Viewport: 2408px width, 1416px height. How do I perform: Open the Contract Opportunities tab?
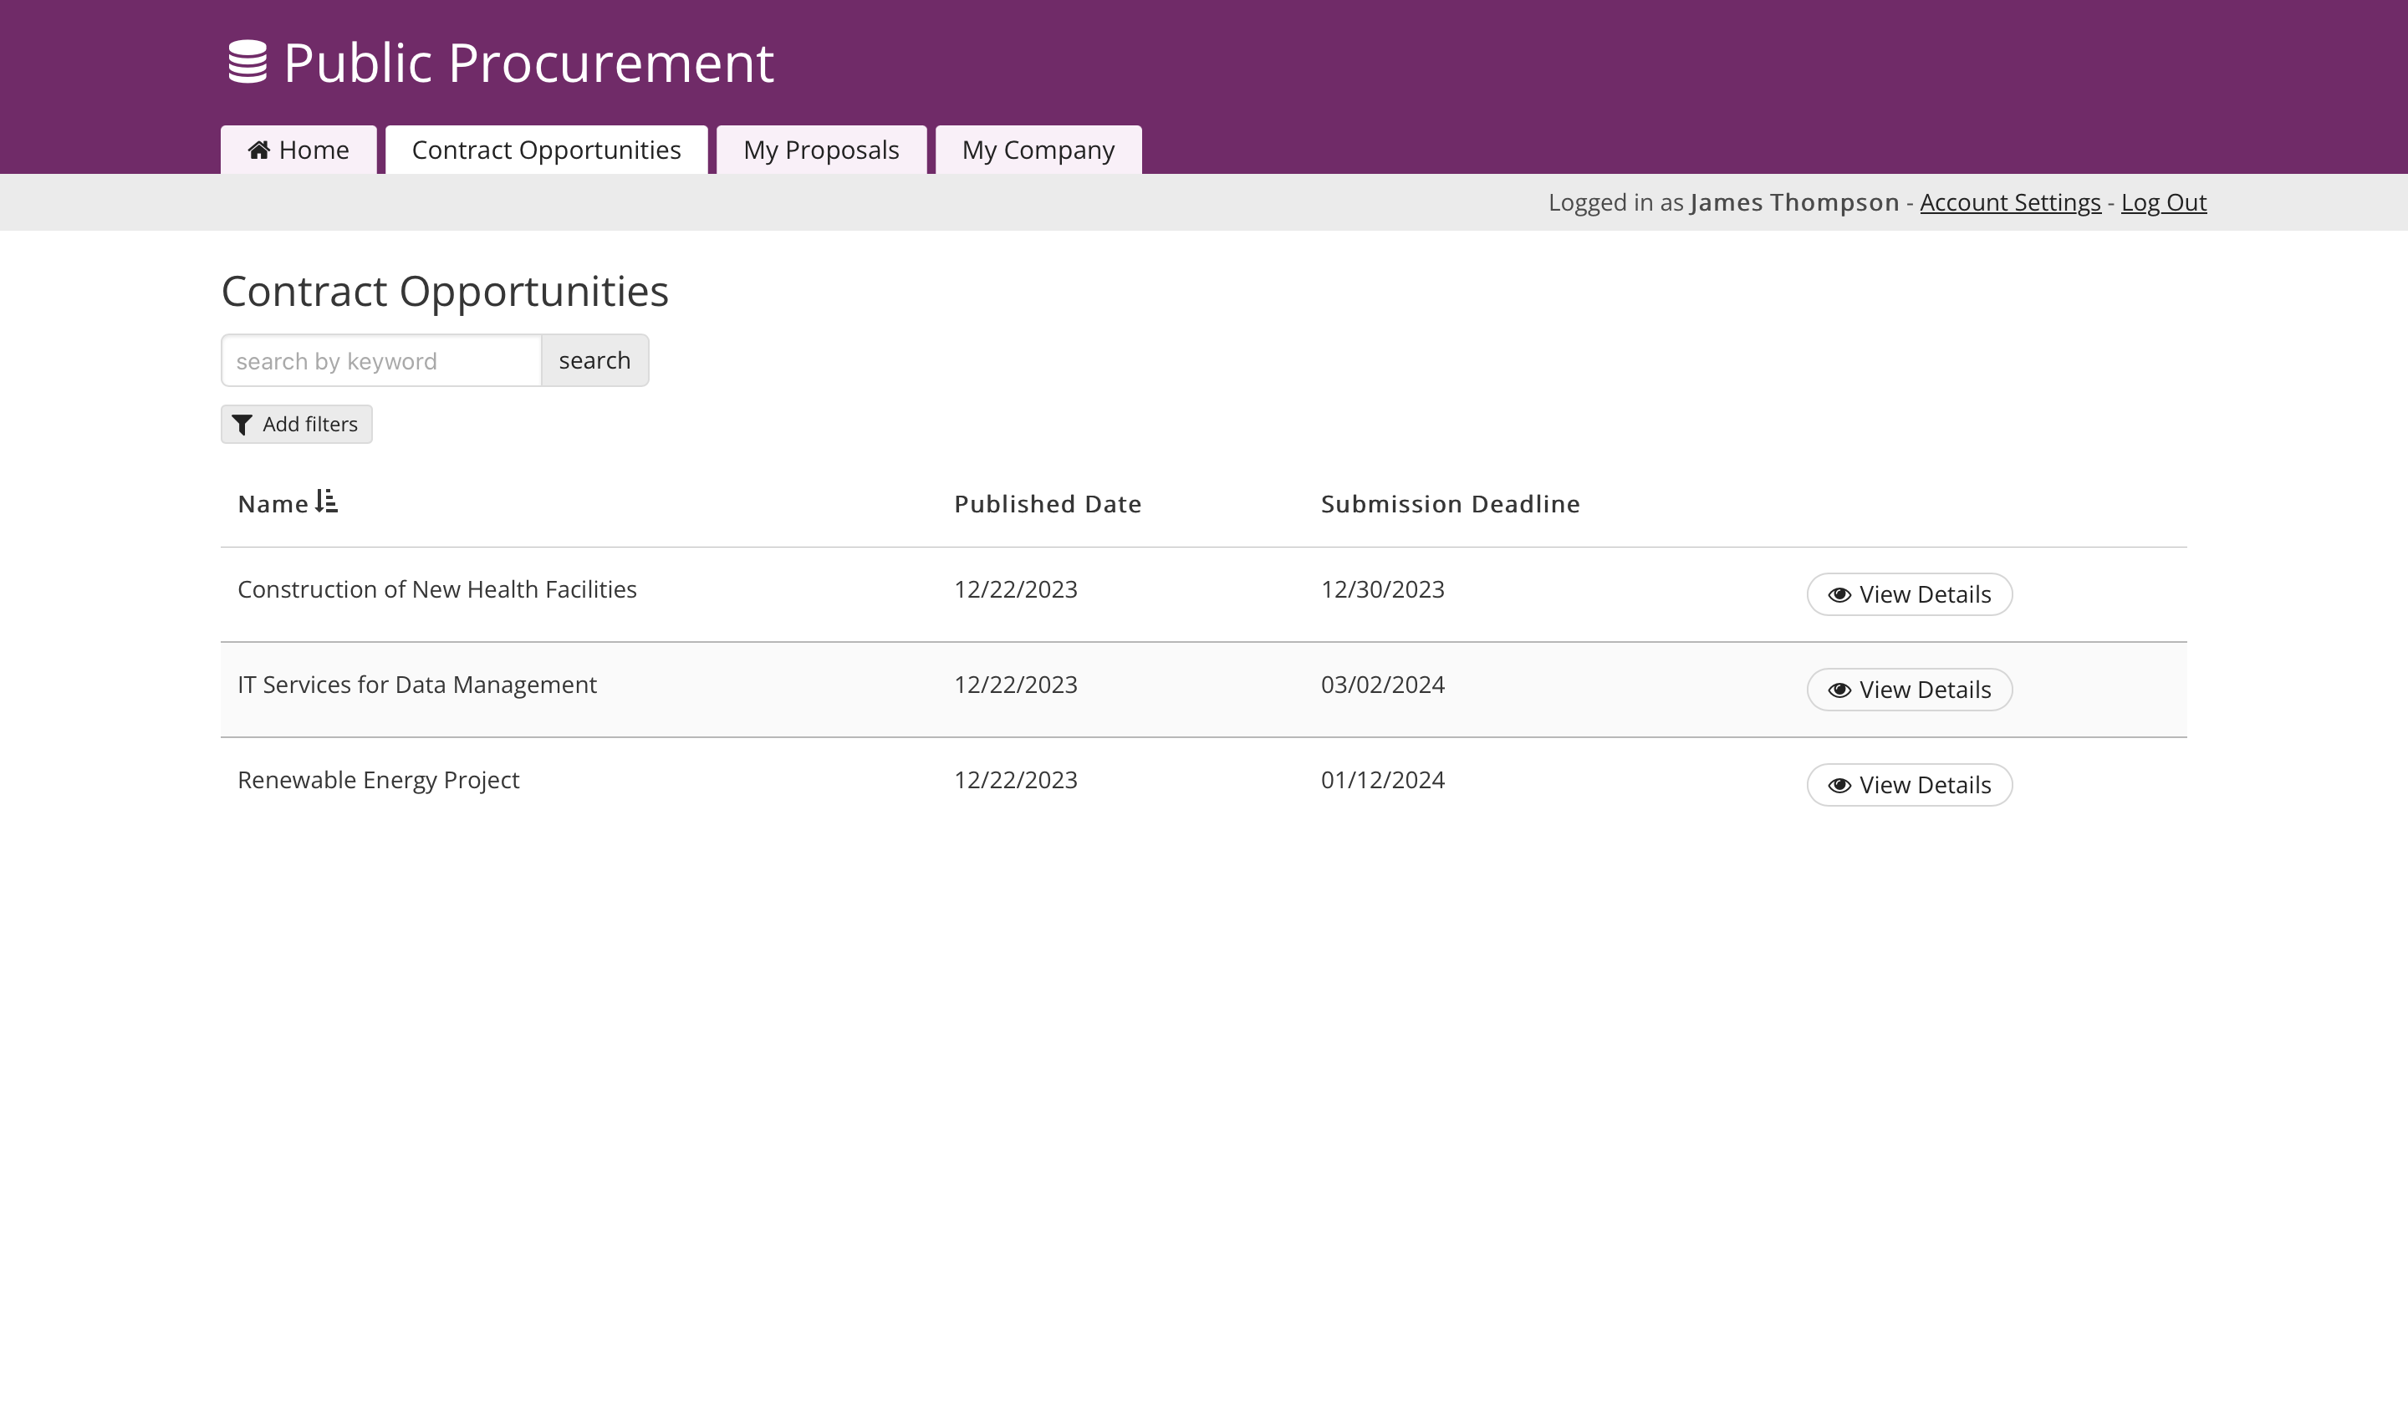[x=546, y=150]
